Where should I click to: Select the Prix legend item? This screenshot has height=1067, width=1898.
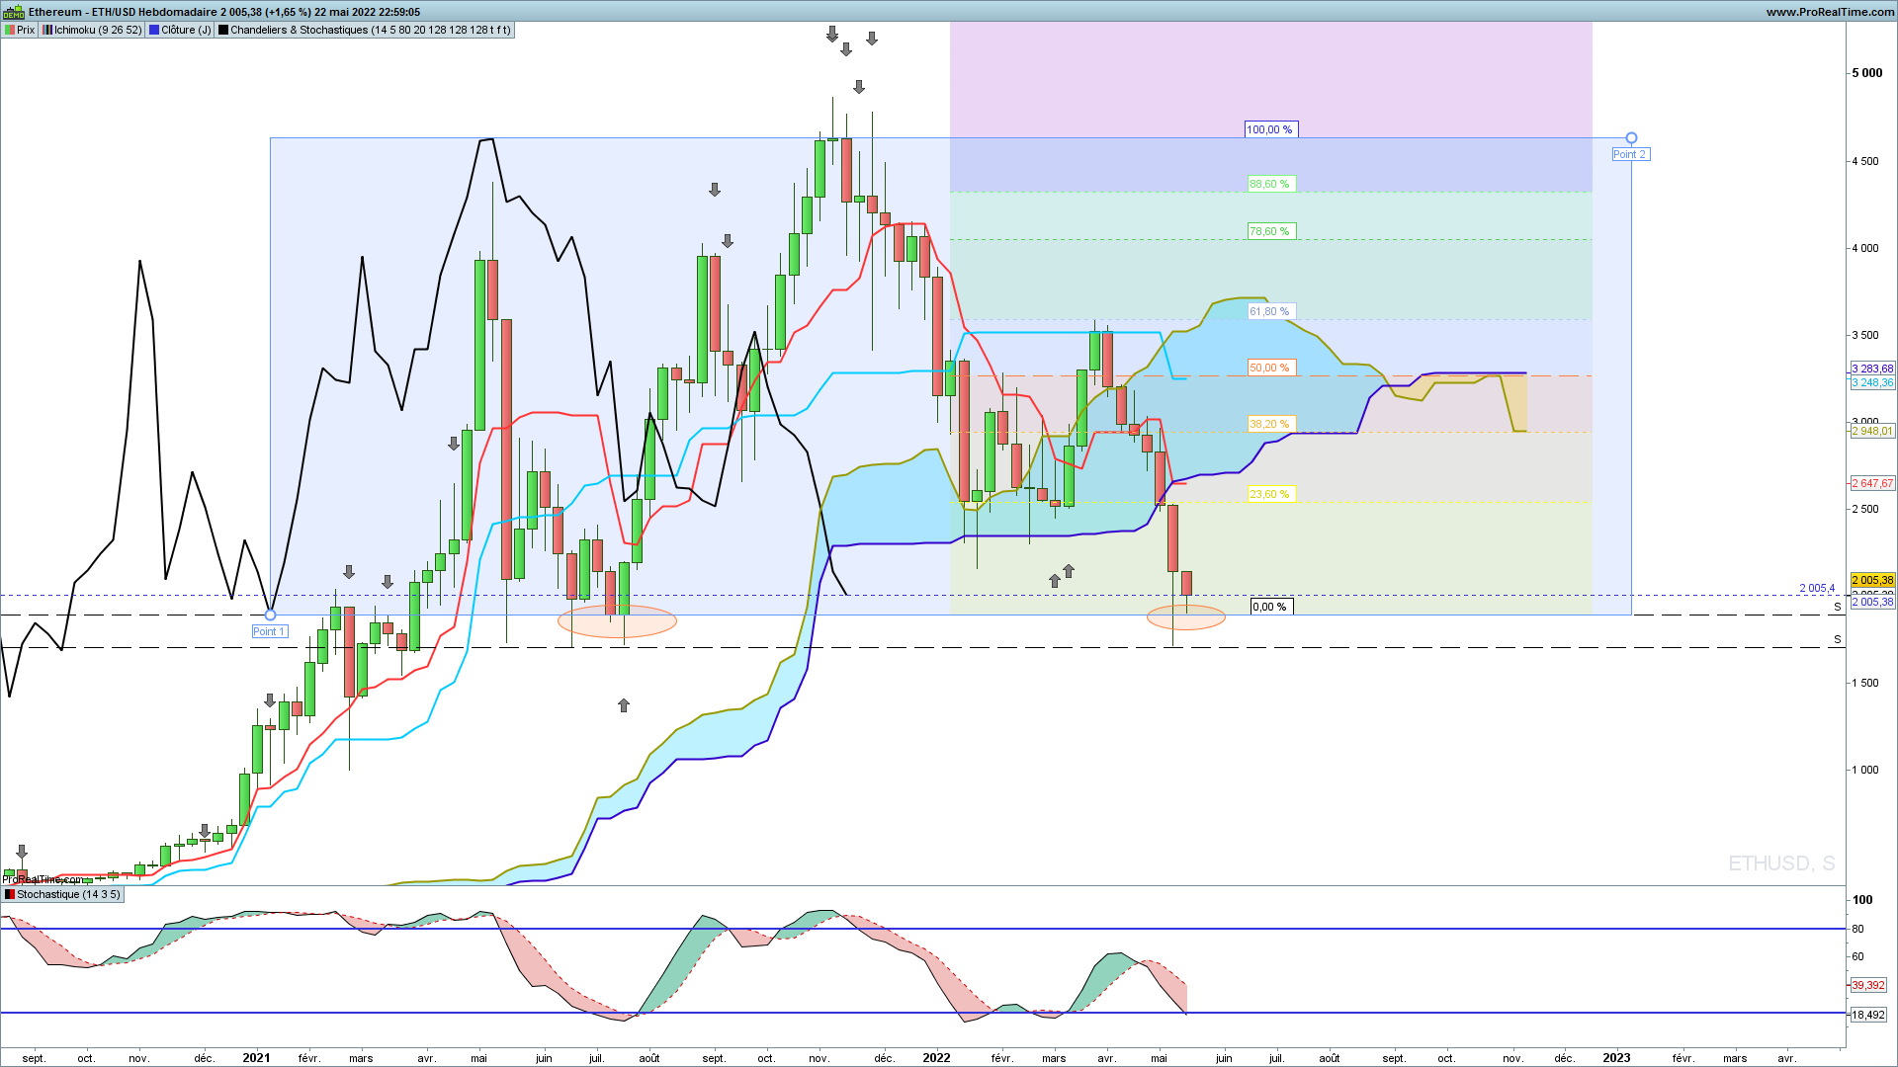pyautogui.click(x=20, y=30)
